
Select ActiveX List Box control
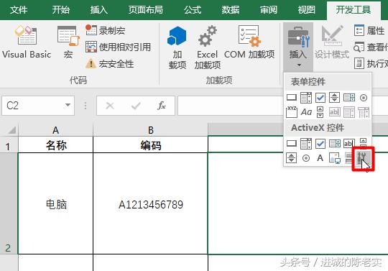coord(335,143)
